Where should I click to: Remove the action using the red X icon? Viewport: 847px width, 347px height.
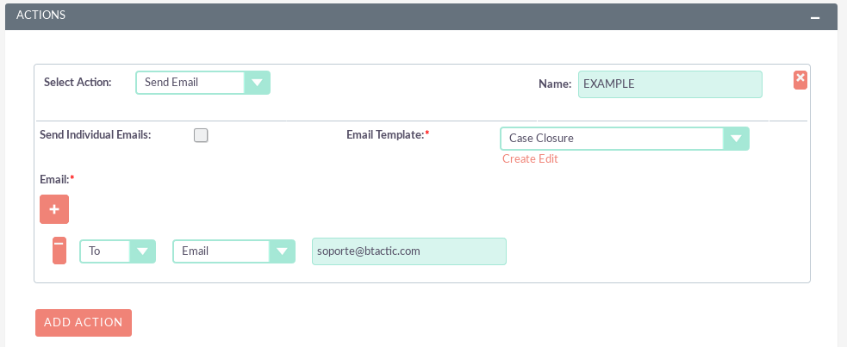(x=800, y=79)
